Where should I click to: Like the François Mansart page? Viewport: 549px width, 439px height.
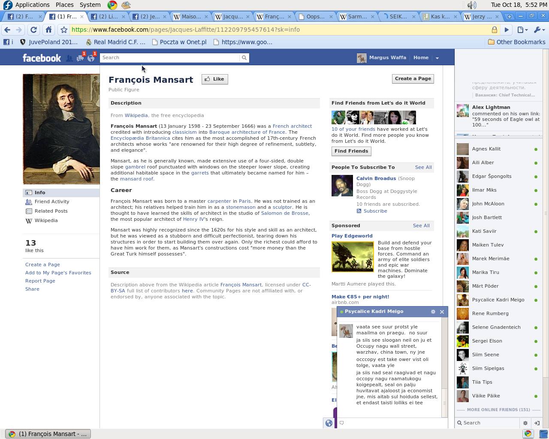(x=214, y=79)
